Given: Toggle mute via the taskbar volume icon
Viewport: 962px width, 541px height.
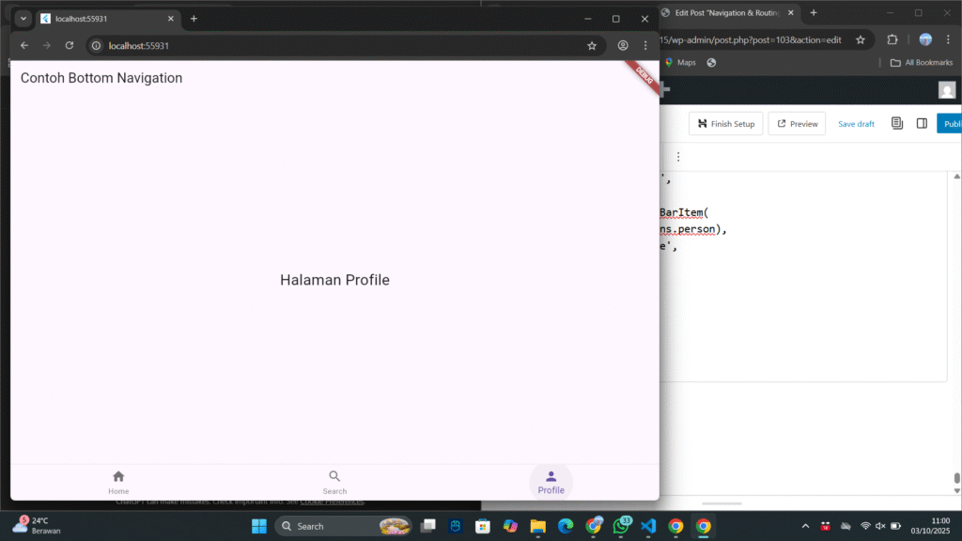Looking at the screenshot, I should point(880,526).
